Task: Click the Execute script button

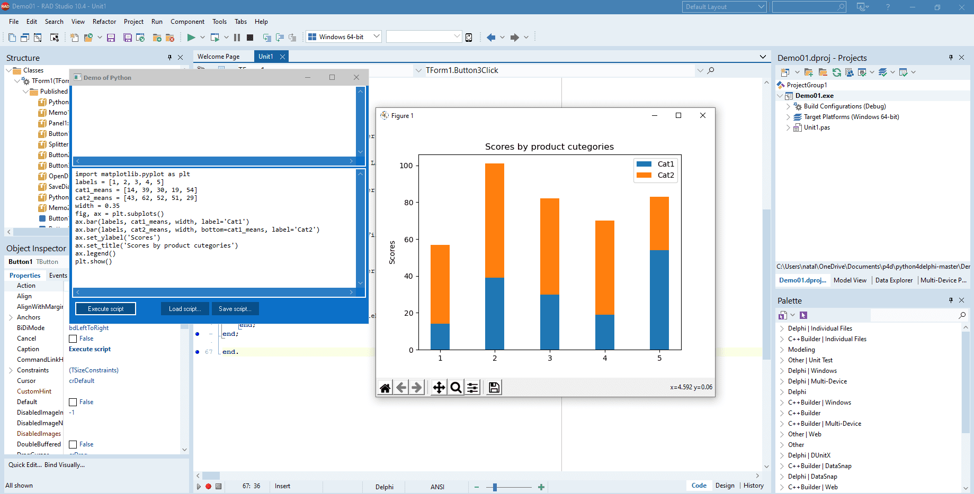Action: click(x=105, y=308)
